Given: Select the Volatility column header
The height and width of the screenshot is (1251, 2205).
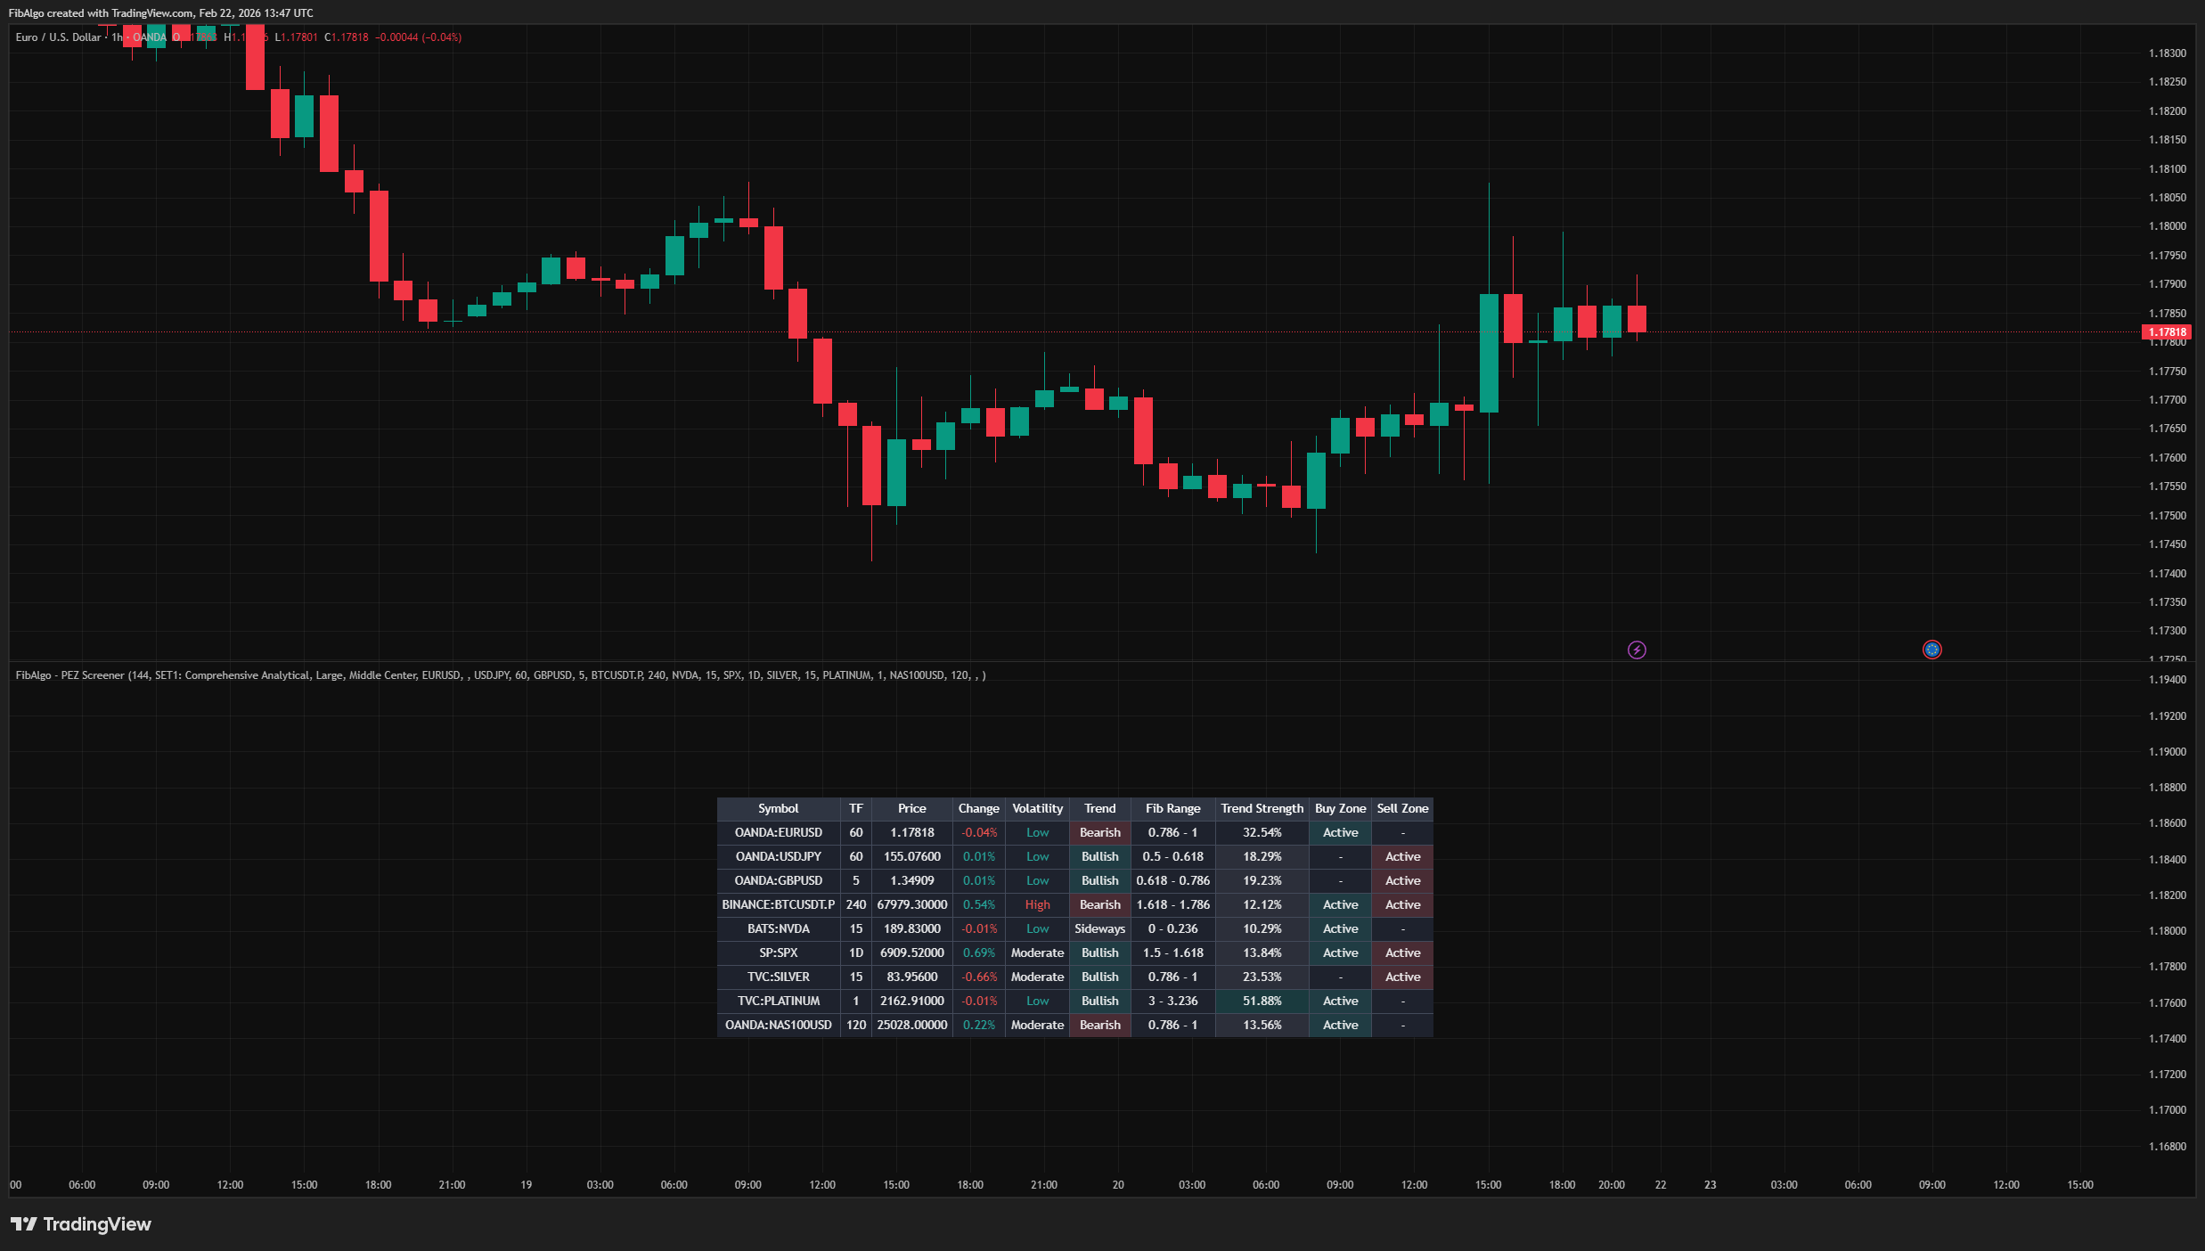Looking at the screenshot, I should point(1037,808).
